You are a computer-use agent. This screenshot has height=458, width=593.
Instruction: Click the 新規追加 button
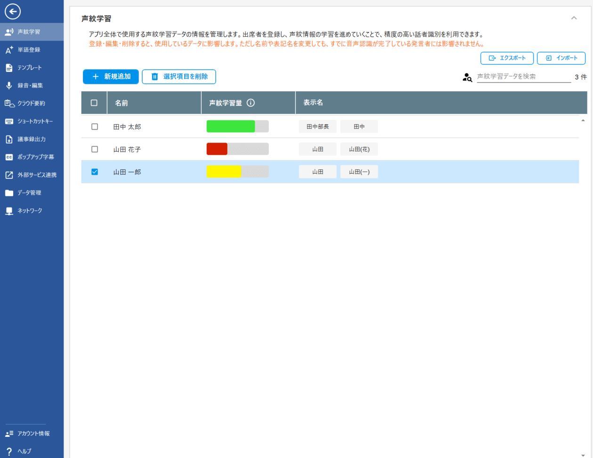tap(111, 77)
